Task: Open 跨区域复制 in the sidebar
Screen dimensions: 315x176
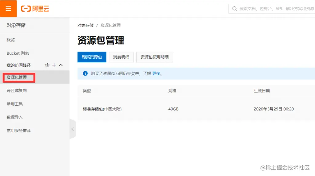Action: click(x=17, y=91)
